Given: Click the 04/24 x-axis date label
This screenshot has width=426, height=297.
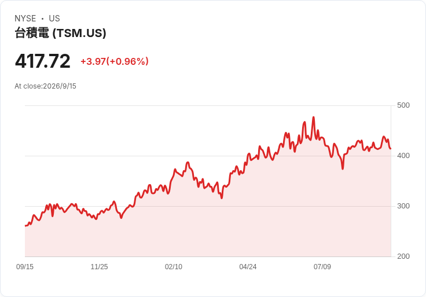Looking at the screenshot, I should pyautogui.click(x=248, y=267).
